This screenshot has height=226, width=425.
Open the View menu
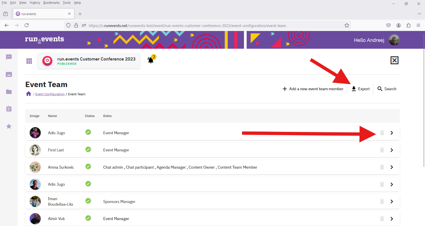(23, 3)
